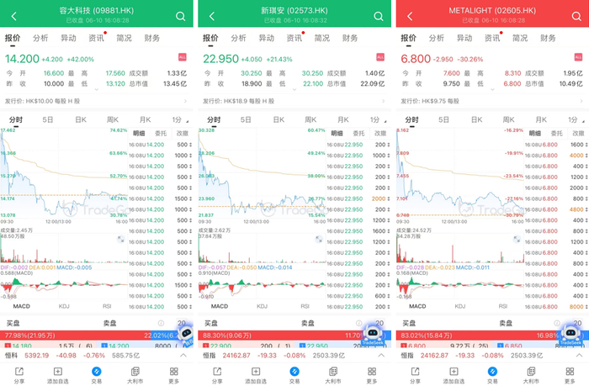The height and width of the screenshot is (391, 589).
Task: Tap 77.98% buy ratio bar in 容大科技 panel
Action: tap(75, 336)
